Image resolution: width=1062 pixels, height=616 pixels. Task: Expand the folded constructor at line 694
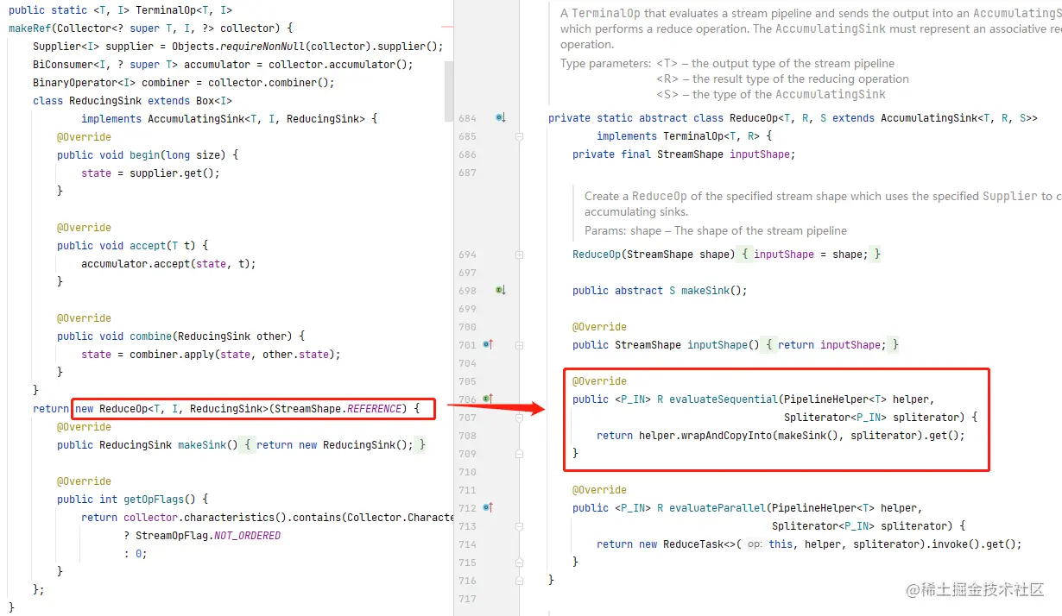[x=519, y=255]
